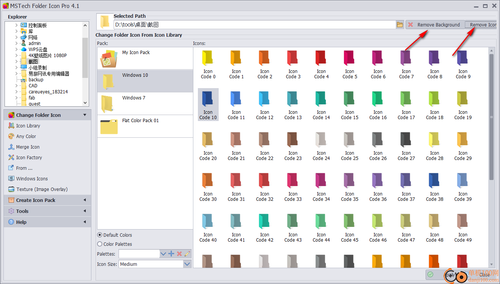
Task: Select Icon Code 45 green folder
Action: coord(350,227)
